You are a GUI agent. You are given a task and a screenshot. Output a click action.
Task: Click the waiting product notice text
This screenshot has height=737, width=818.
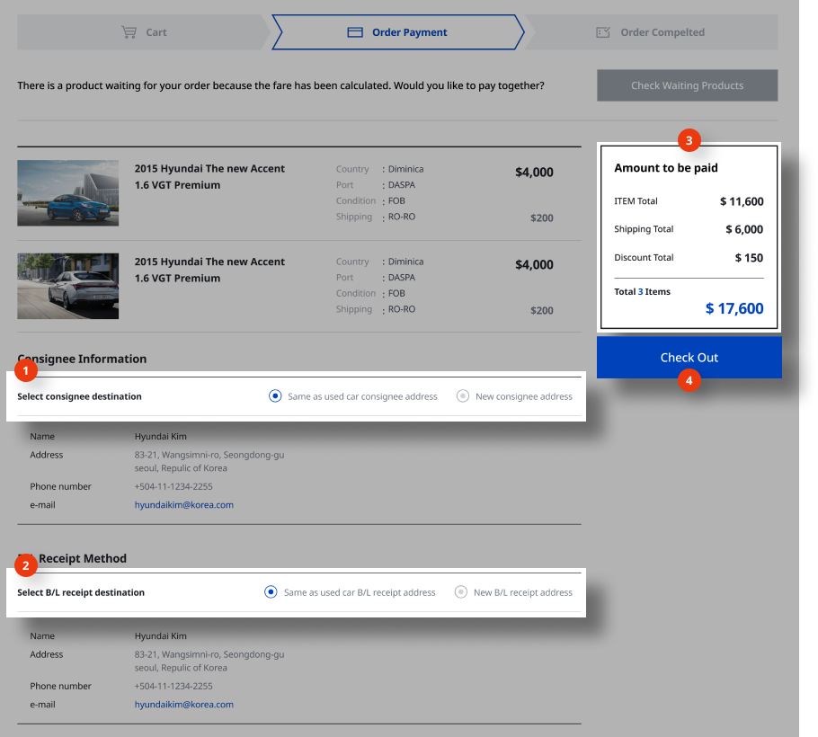[280, 85]
